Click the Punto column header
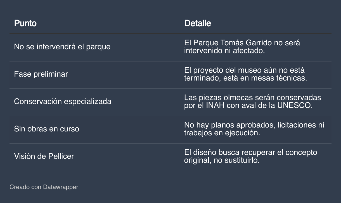The height and width of the screenshot is (203, 341). point(25,23)
